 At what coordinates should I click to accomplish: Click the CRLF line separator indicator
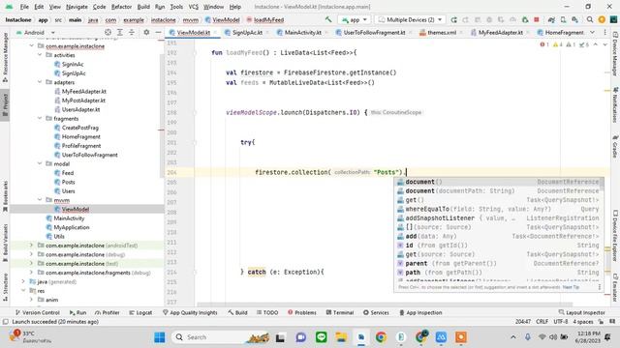point(542,322)
